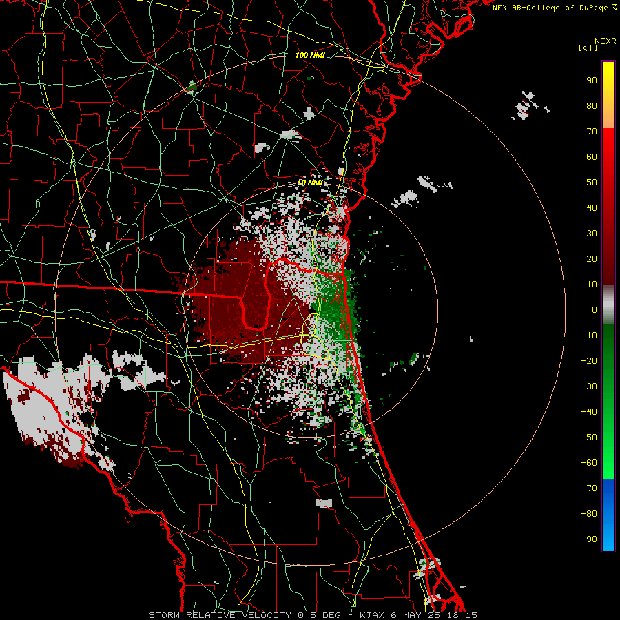
Task: Click the Storm Relative Velocity KJAX caption
Action: 313,615
